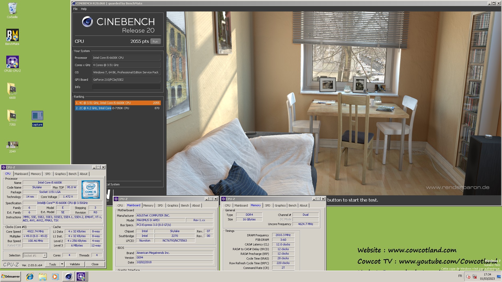
Task: Open the 7350 folder on the desktop
Action: [x=12, y=118]
